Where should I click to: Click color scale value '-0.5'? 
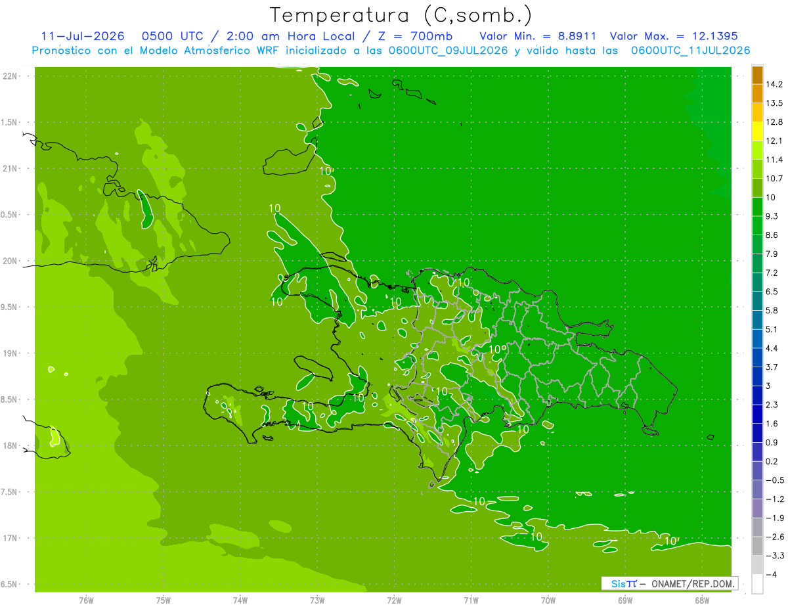tap(774, 480)
